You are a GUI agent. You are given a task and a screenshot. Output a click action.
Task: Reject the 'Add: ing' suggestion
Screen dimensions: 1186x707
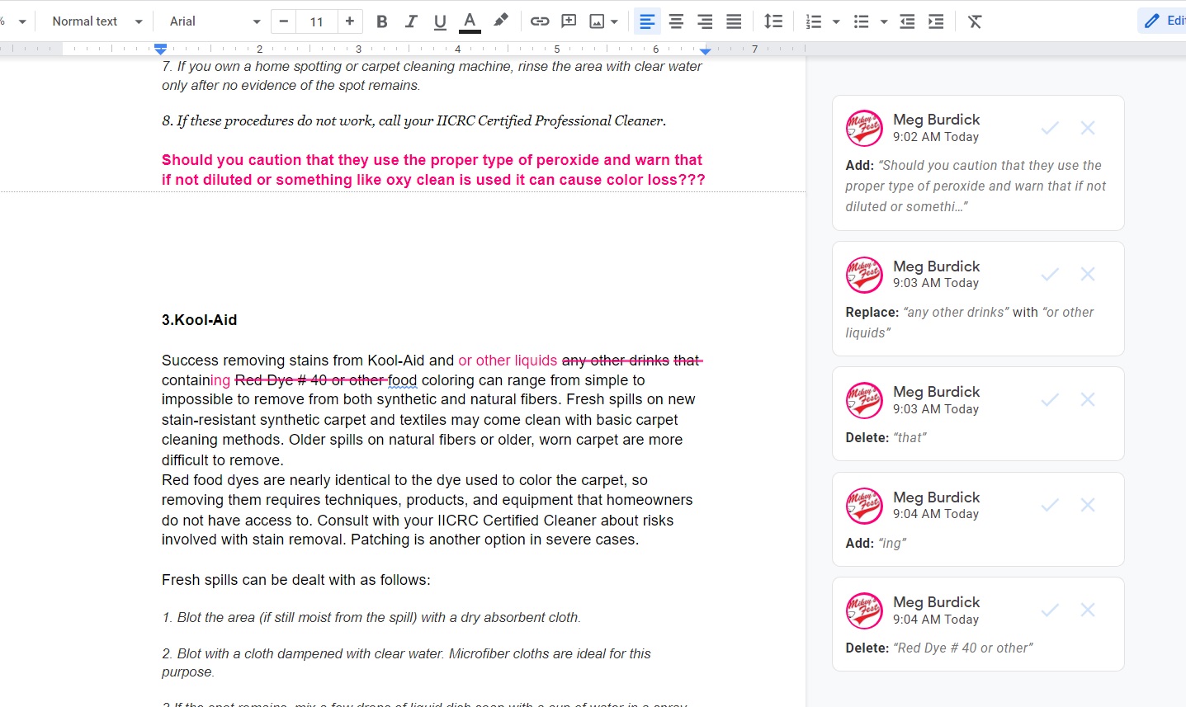pos(1088,505)
